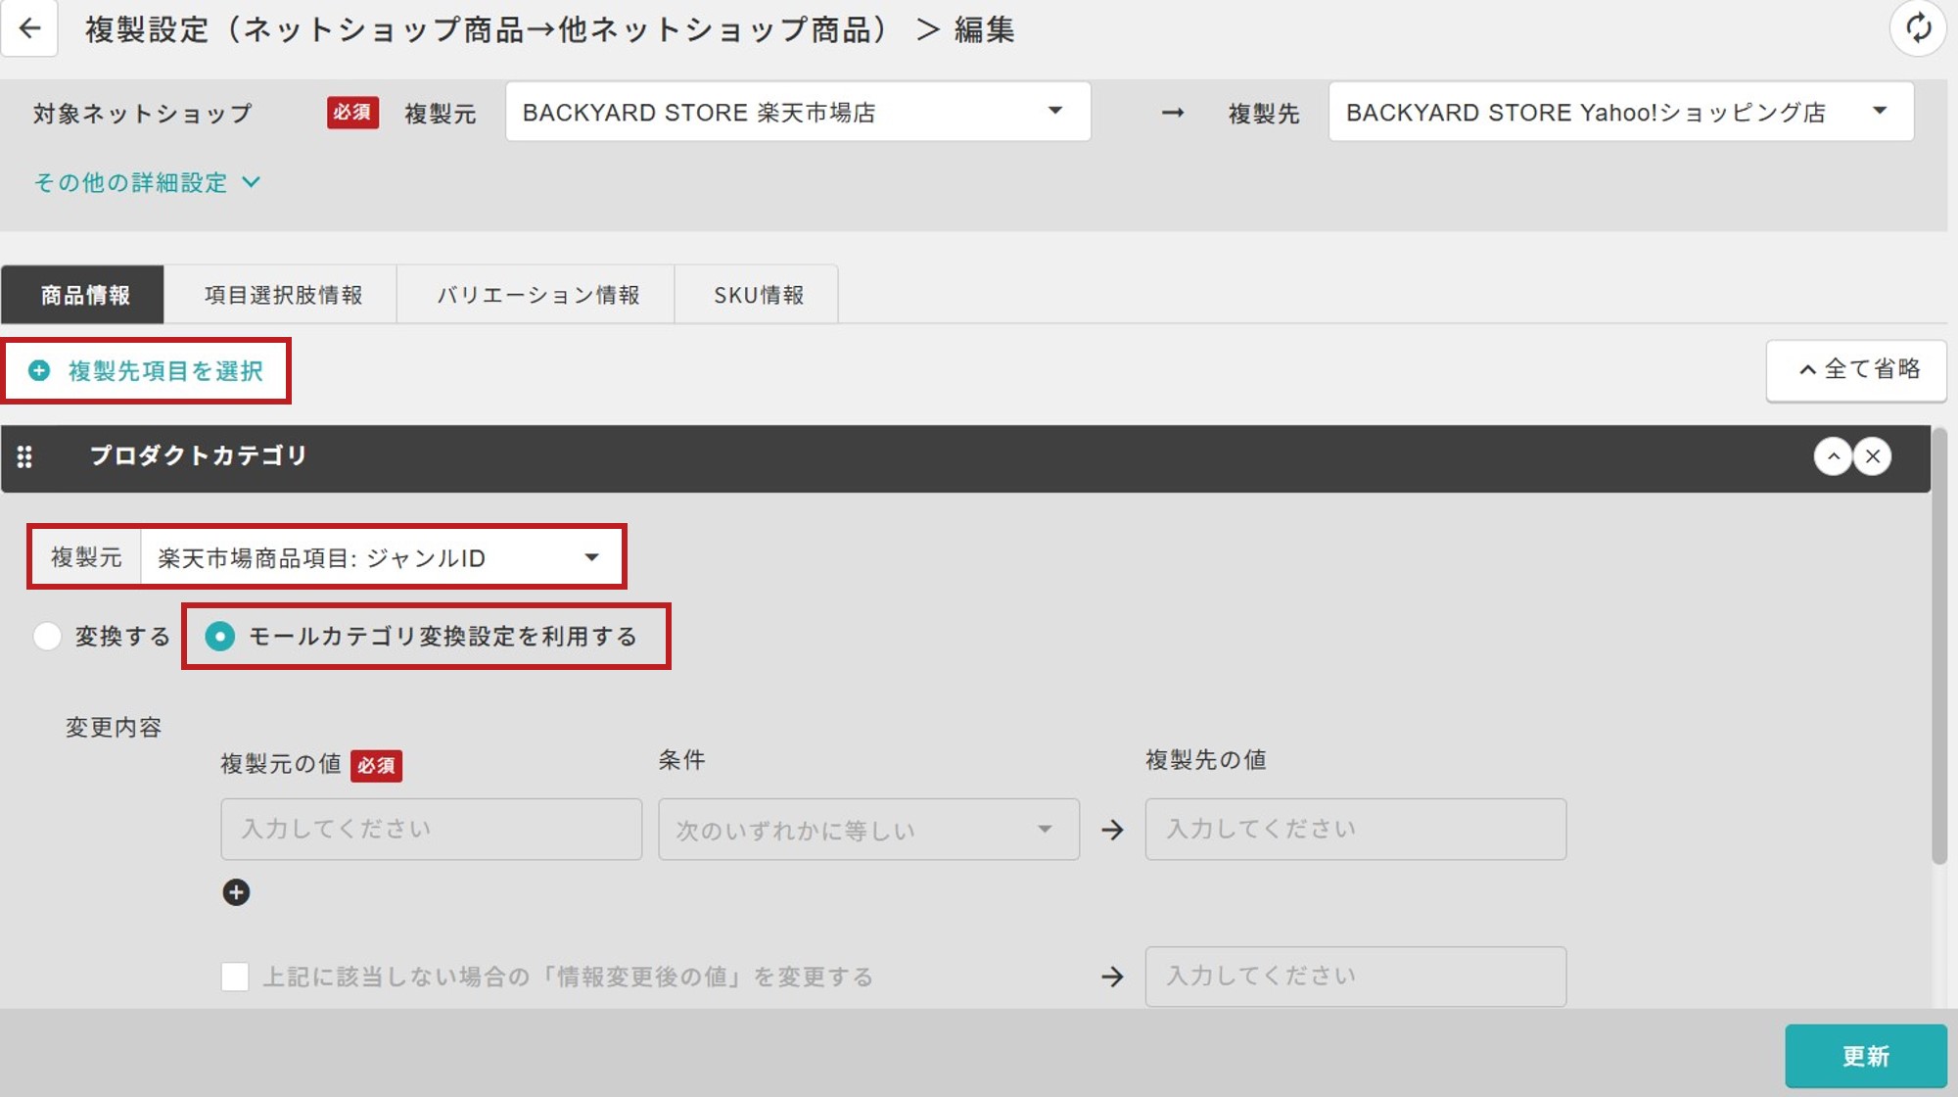Viewport: 1958px width, 1097px height.
Task: Click the vertical scrollbar on the right
Action: [x=1939, y=646]
